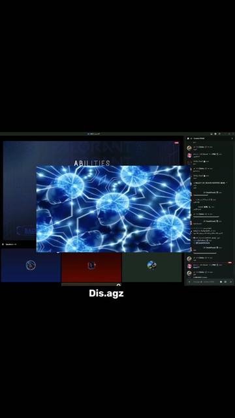The width and height of the screenshot is (235, 418).
Task: Open the emoji picker in the message box
Action: click(x=230, y=281)
